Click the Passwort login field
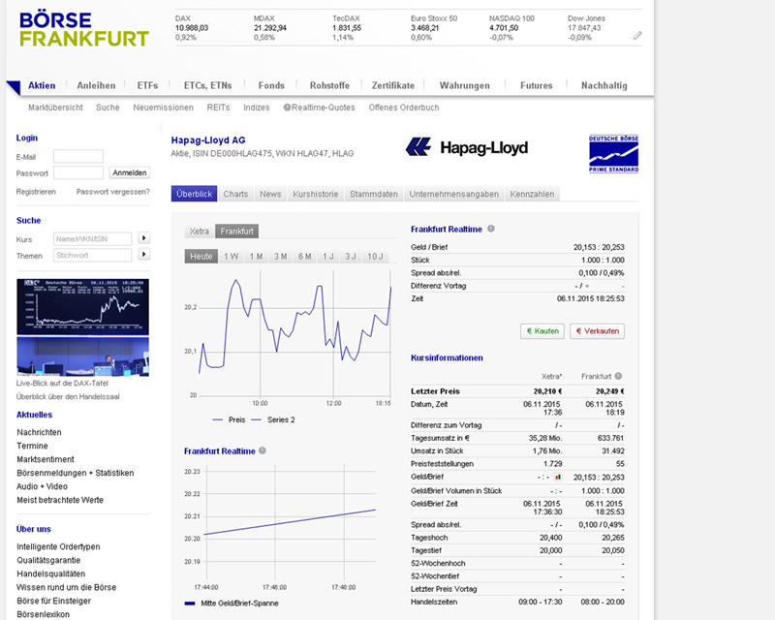This screenshot has width=775, height=620. 78,172
